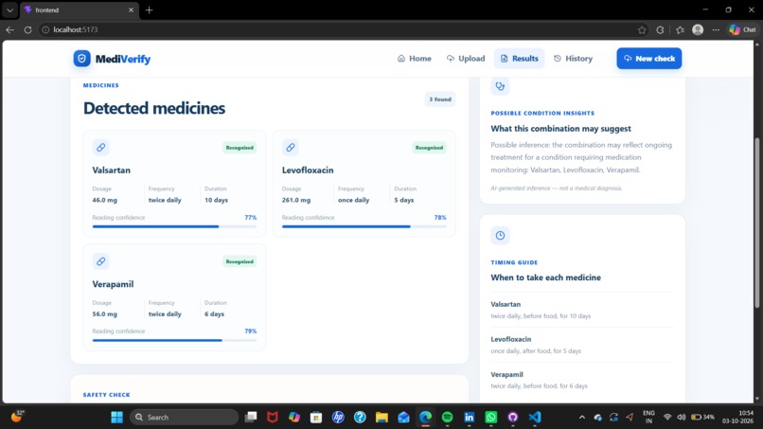Open File Explorer from the taskbar

pos(381,418)
